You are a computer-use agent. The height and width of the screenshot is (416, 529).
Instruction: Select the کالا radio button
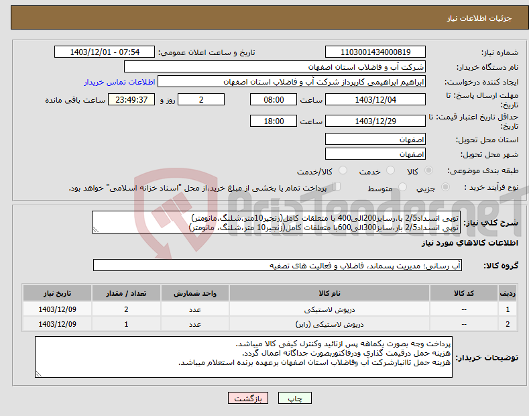click(x=428, y=170)
